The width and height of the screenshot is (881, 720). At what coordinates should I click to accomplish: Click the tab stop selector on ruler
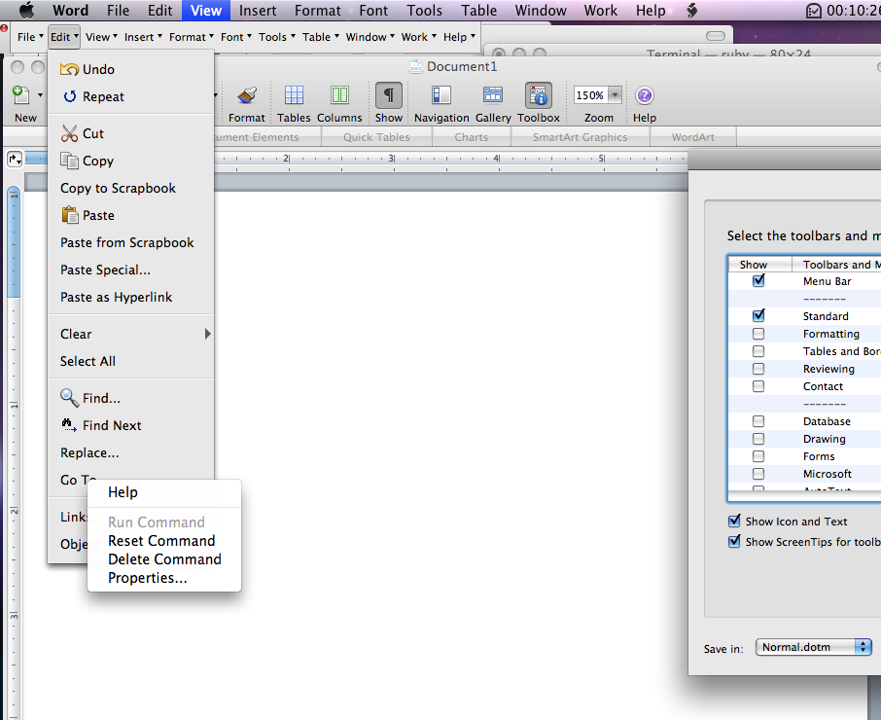pos(15,160)
